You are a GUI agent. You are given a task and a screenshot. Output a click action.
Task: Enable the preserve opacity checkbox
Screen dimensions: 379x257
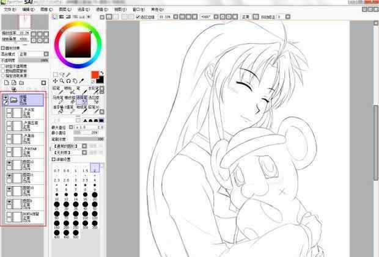click(3, 66)
